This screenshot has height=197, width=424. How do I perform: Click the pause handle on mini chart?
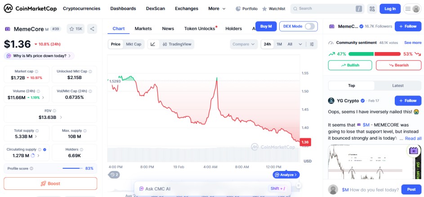(299, 185)
